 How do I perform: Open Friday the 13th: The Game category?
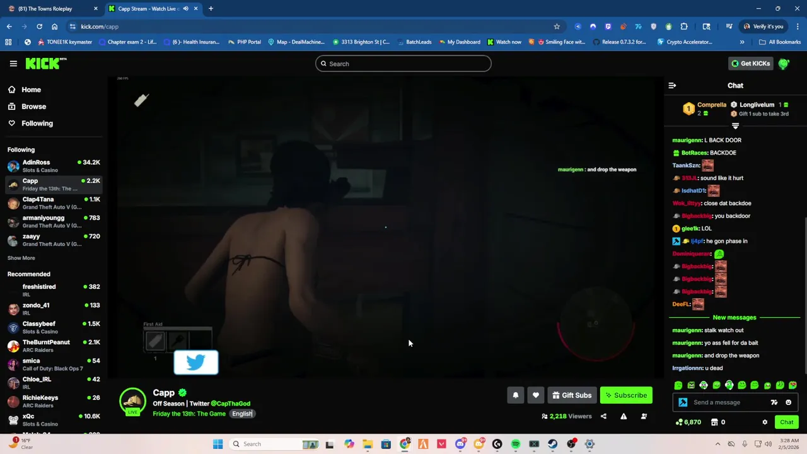tap(189, 414)
